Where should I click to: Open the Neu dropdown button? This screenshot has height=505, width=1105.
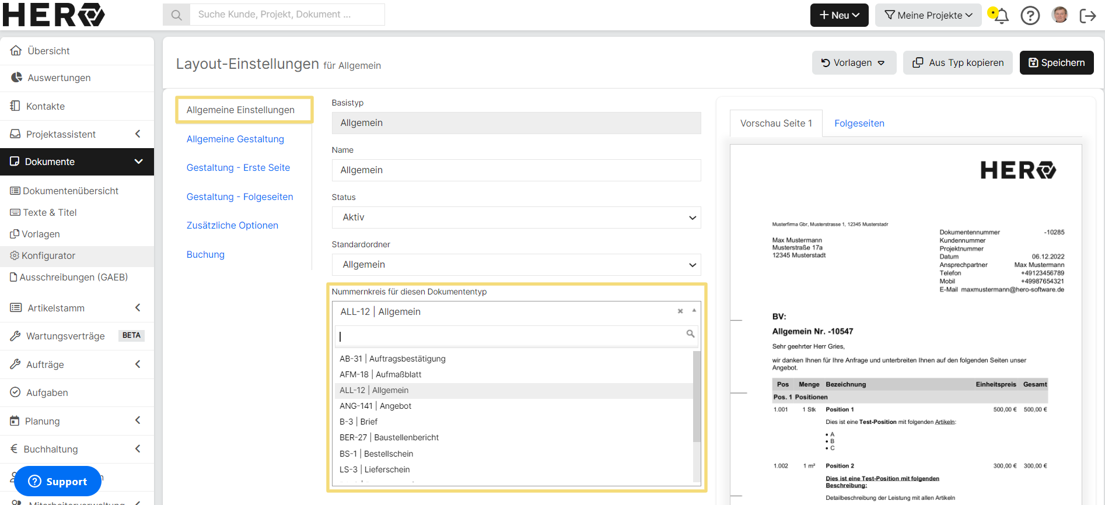(x=839, y=15)
